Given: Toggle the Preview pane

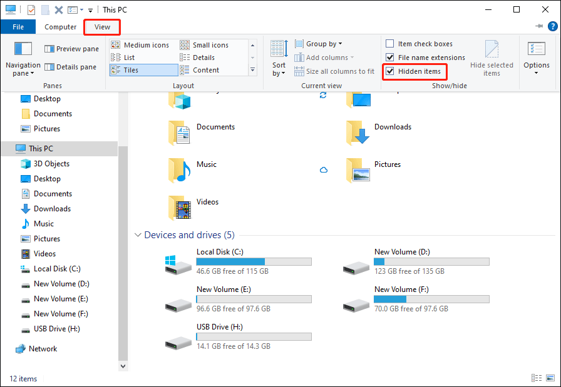Looking at the screenshot, I should pos(71,48).
